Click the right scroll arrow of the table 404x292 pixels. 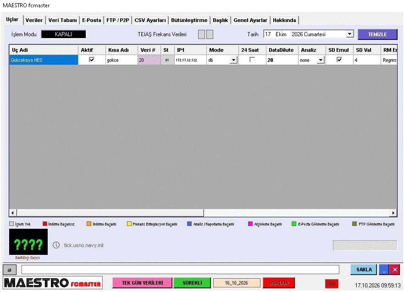pyautogui.click(x=393, y=213)
